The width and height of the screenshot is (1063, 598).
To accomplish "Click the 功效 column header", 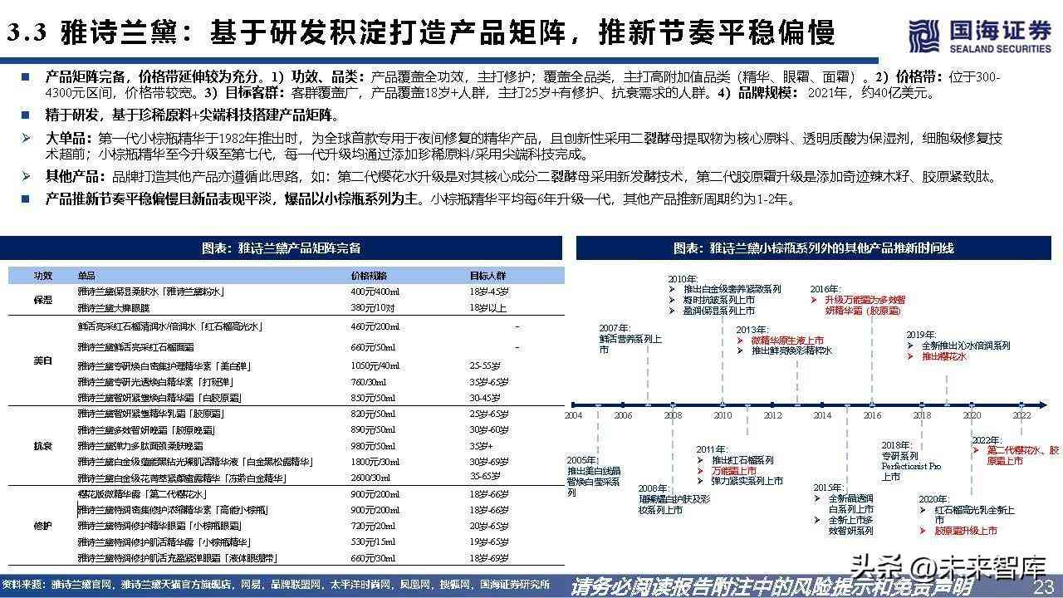I will 43,276.
